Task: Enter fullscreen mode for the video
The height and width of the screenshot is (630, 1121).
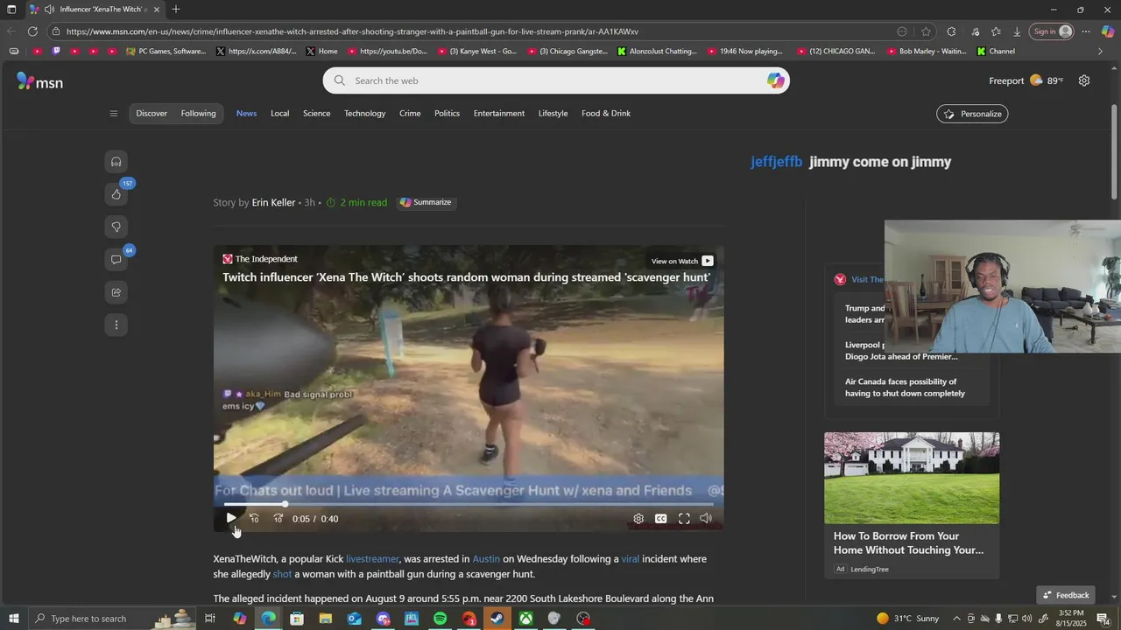Action: [684, 519]
